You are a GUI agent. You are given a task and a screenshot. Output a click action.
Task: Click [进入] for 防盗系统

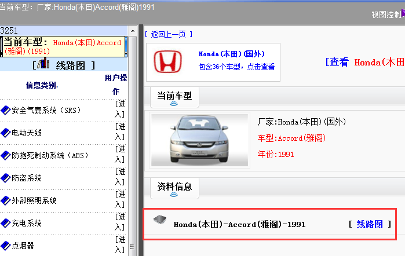coord(120,177)
